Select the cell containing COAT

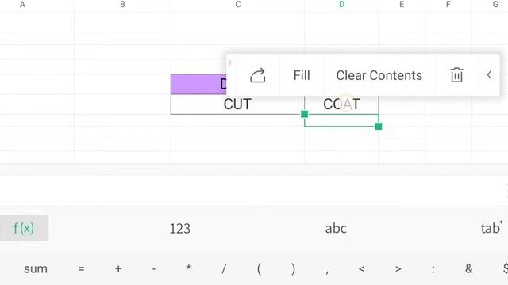(341, 104)
